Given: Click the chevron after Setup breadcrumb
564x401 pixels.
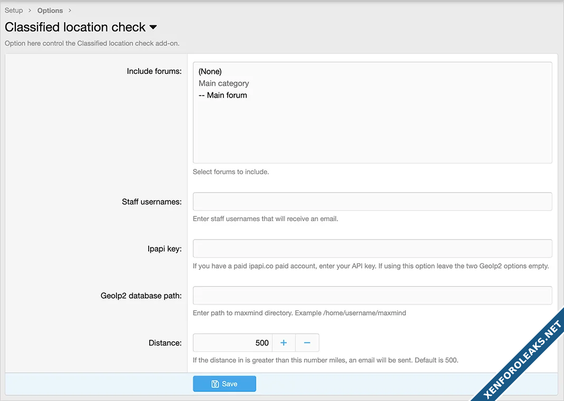Looking at the screenshot, I should tap(30, 11).
